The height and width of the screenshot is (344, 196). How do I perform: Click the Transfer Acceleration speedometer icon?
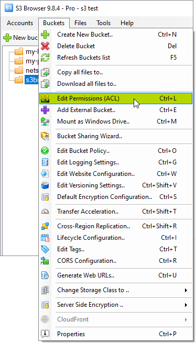pos(45,212)
